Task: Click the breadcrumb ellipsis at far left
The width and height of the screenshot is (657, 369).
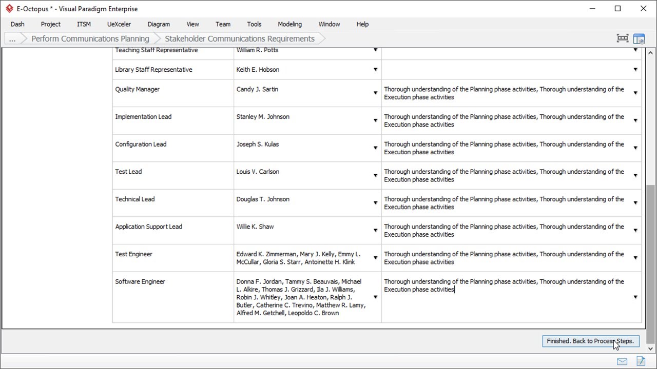Action: (x=12, y=39)
